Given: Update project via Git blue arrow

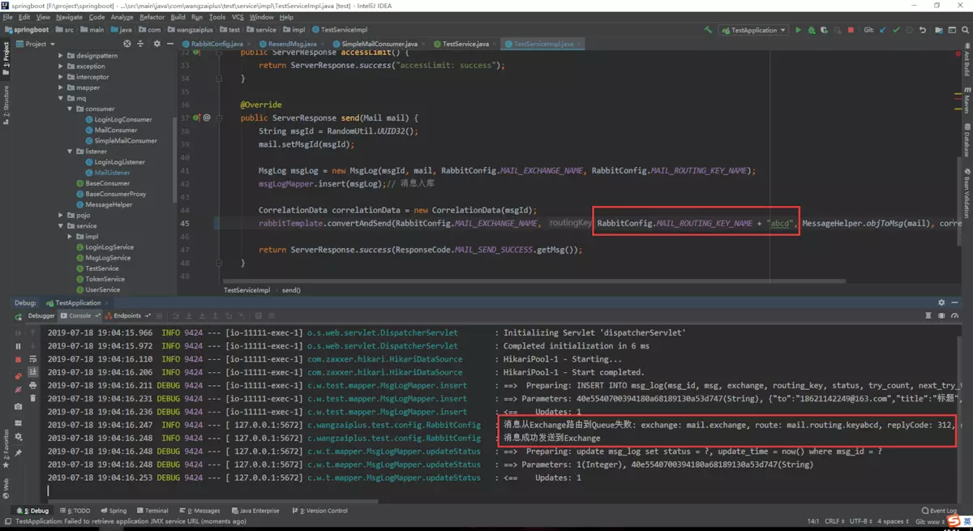Looking at the screenshot, I should 883,30.
